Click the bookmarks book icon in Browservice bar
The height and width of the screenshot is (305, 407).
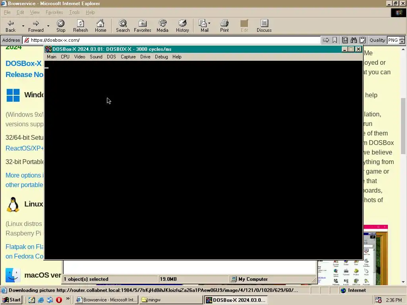point(345,40)
